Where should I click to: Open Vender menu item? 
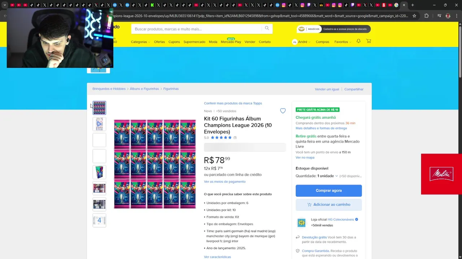coord(250,42)
